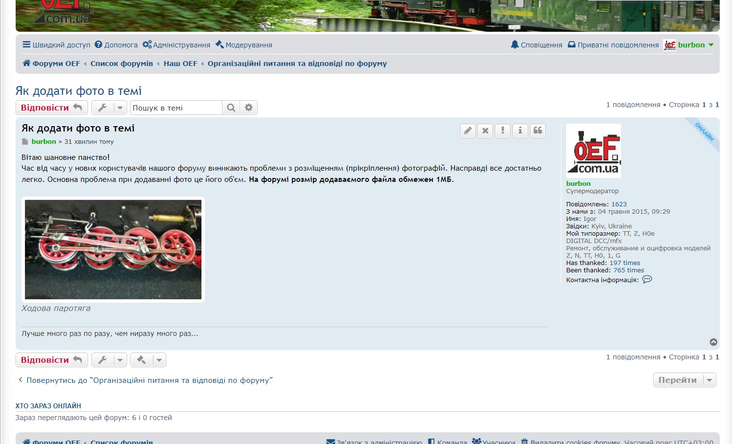The image size is (732, 444).
Task: Click the top Відповісти reply button
Action: click(x=51, y=108)
